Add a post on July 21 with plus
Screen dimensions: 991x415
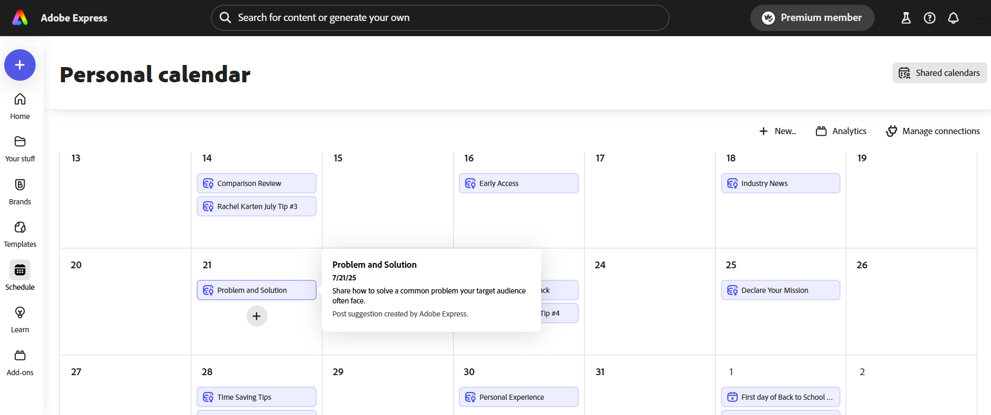[x=256, y=316]
